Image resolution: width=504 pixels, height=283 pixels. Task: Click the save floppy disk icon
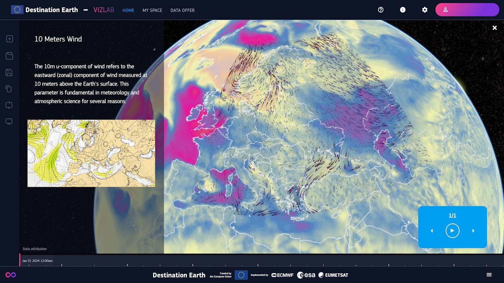pos(9,73)
